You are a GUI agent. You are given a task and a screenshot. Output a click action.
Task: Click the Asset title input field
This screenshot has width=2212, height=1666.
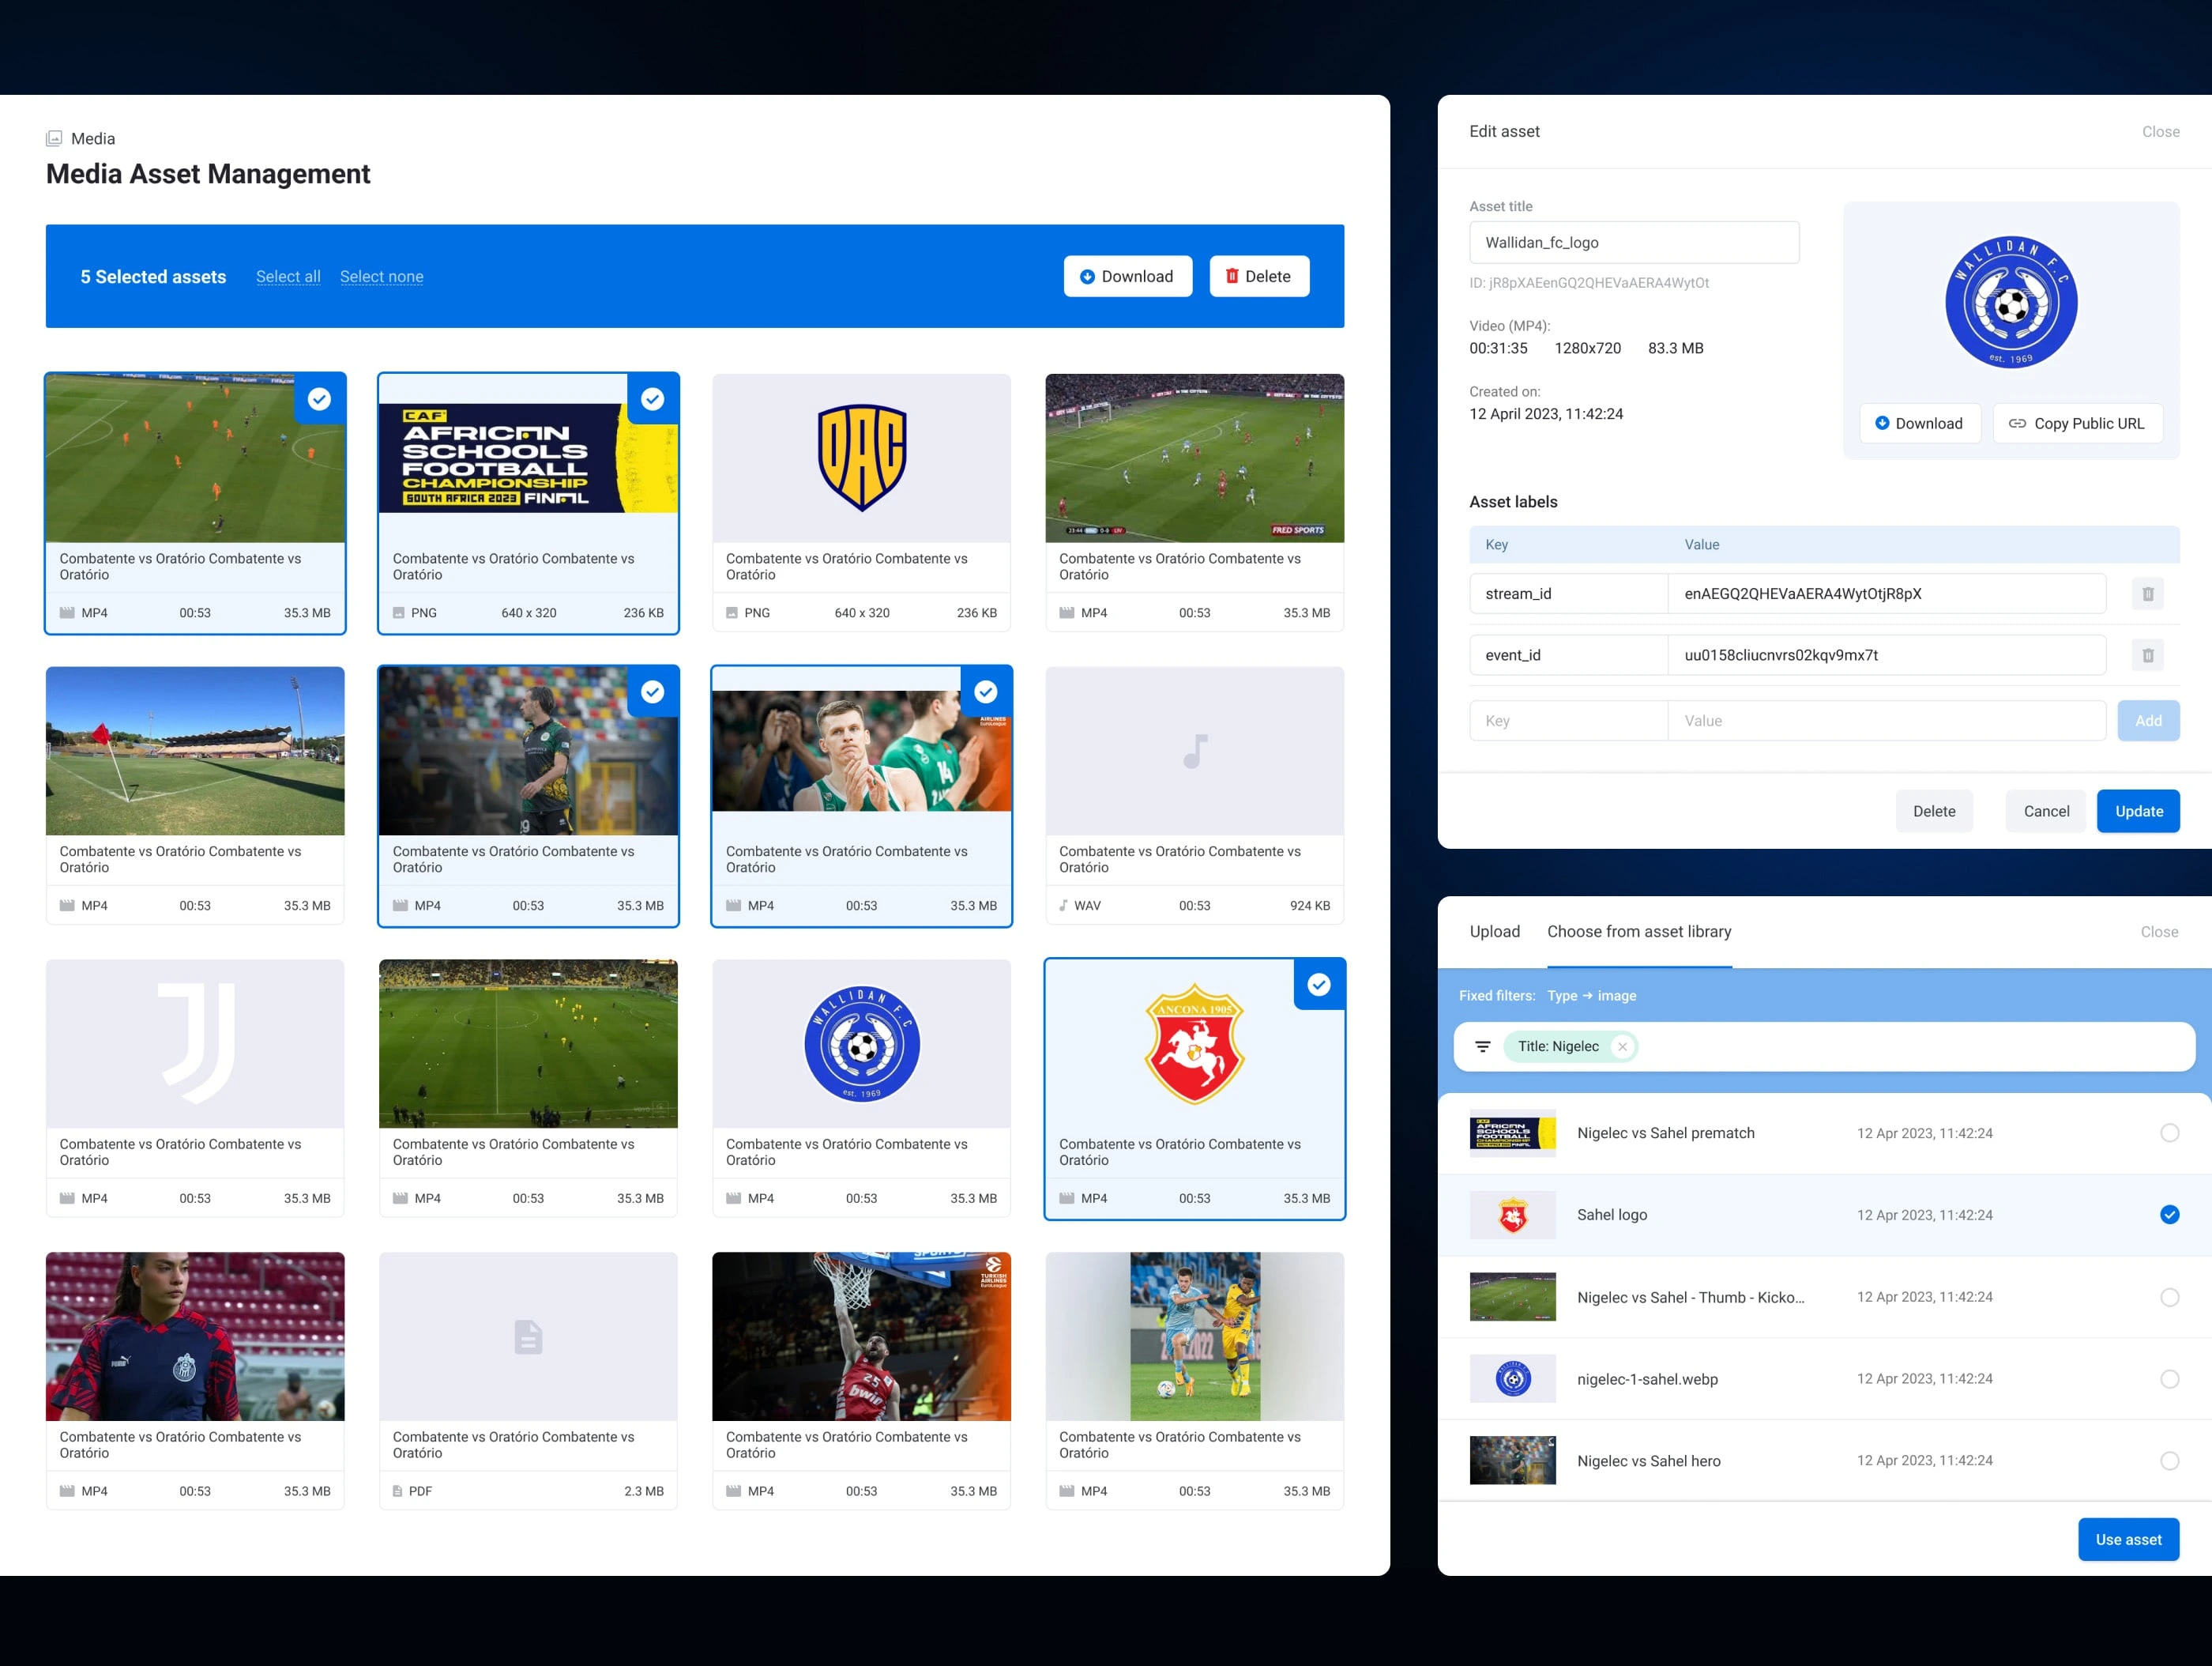pos(1633,242)
